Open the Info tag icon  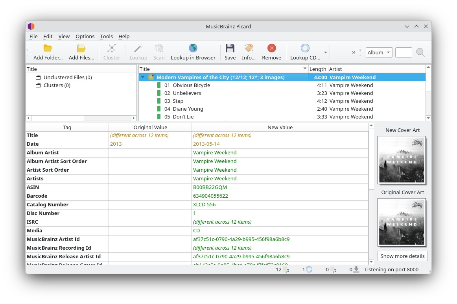[249, 48]
